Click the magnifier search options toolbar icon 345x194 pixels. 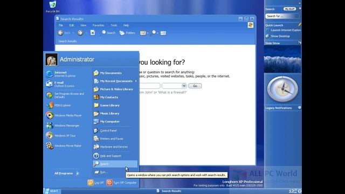point(153,33)
